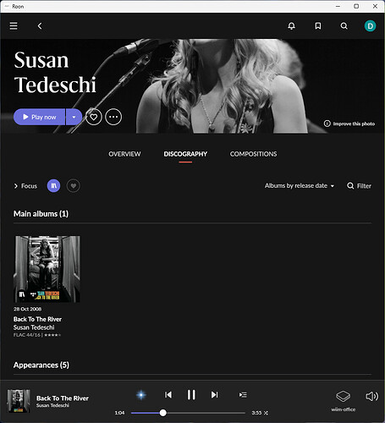Click the Play now button
Viewport: 385px width, 423px height.
pos(40,117)
